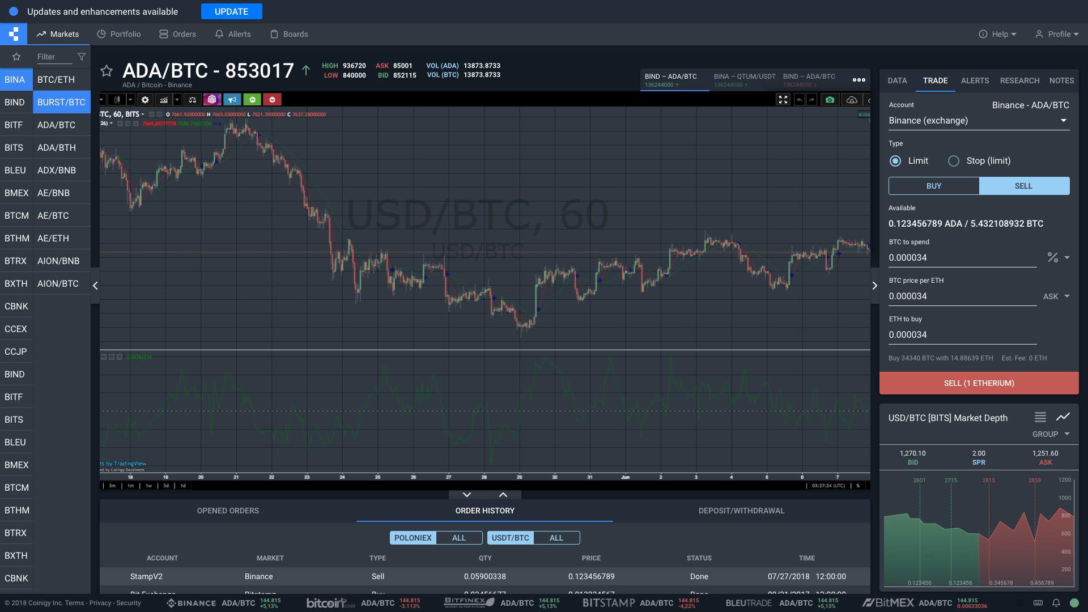
Task: Switch order side to BUY
Action: tap(933, 186)
